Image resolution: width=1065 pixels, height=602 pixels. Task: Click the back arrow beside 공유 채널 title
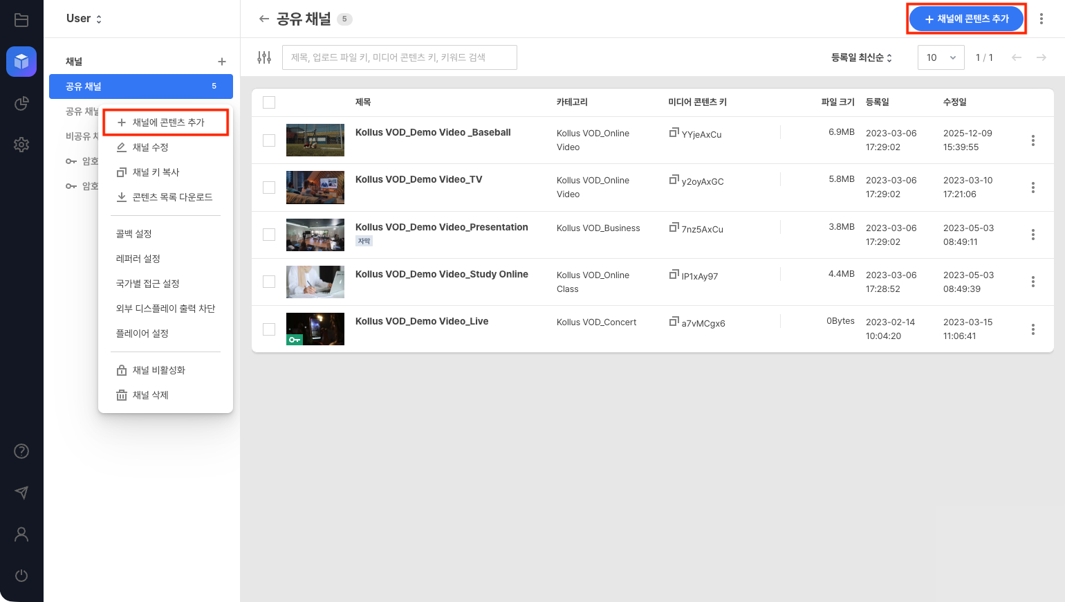point(263,19)
